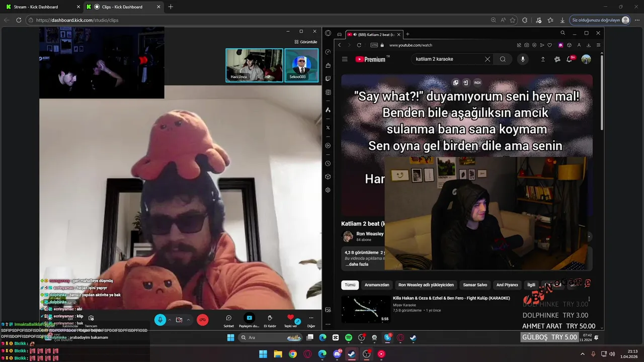This screenshot has height=362, width=644.
Task: Click Siz olduğunuzu doğrulayın profile button
Action: (600, 20)
